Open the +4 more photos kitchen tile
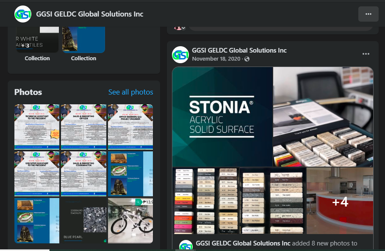 click(x=340, y=201)
